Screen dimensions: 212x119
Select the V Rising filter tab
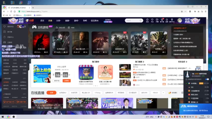[x=98, y=93]
